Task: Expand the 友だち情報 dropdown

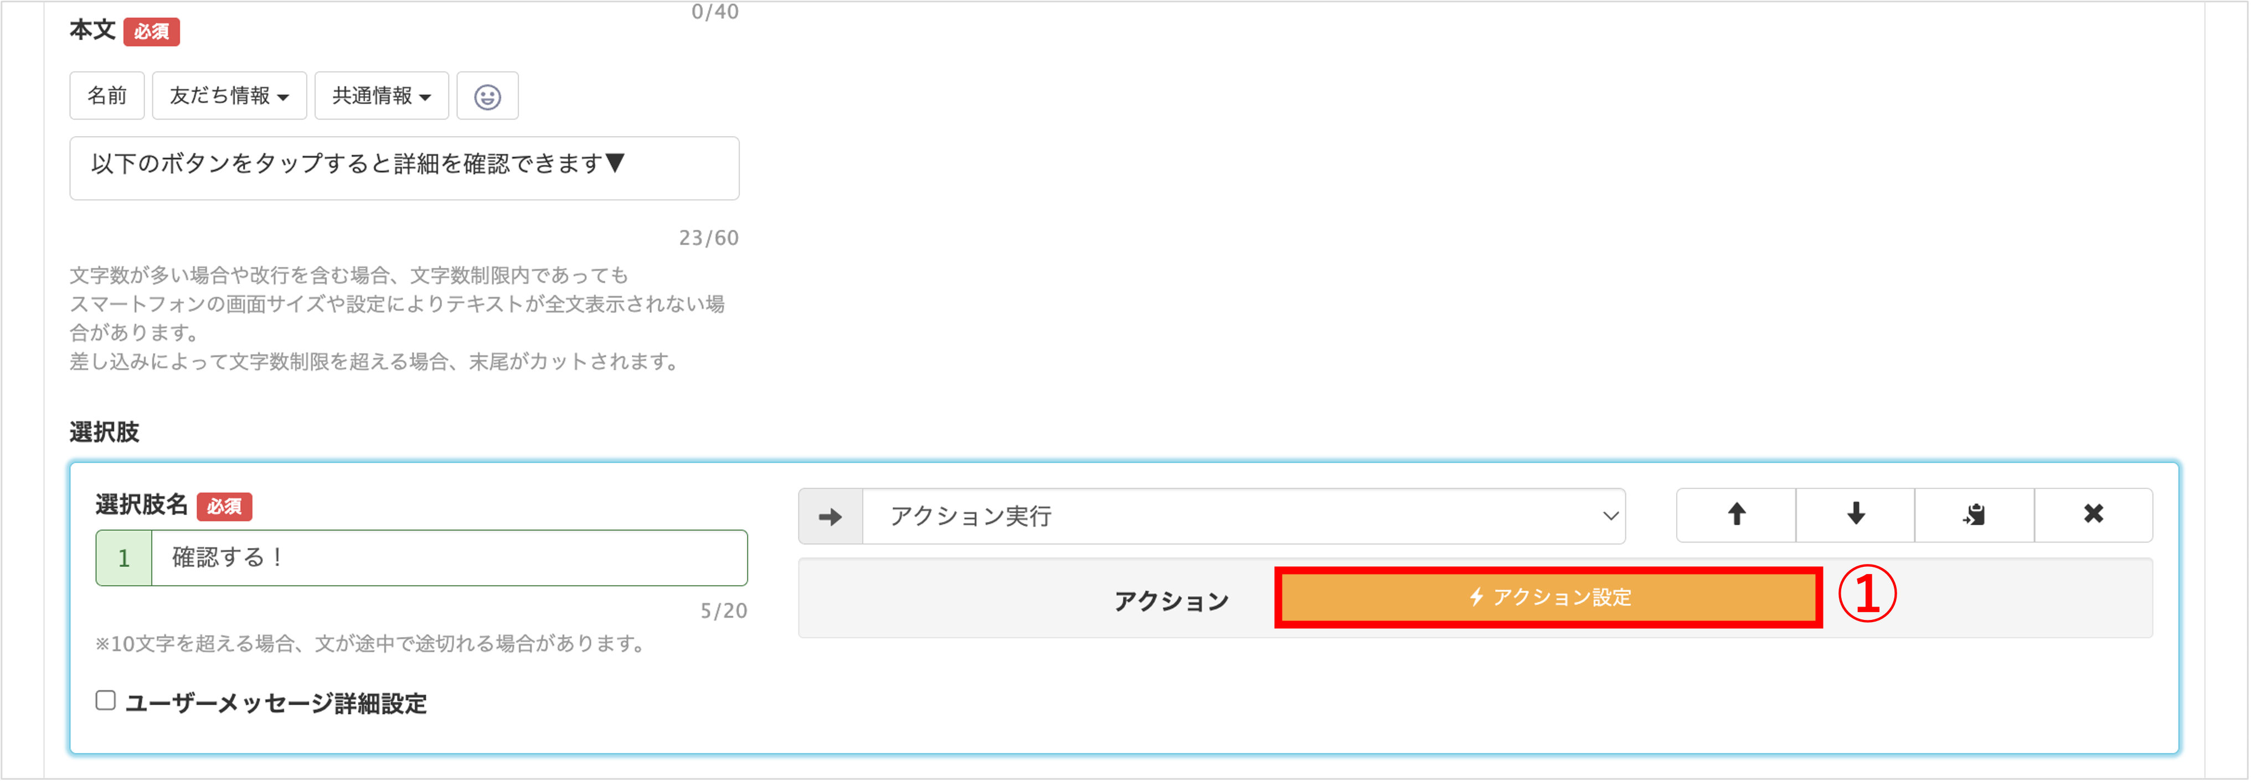Action: click(229, 96)
